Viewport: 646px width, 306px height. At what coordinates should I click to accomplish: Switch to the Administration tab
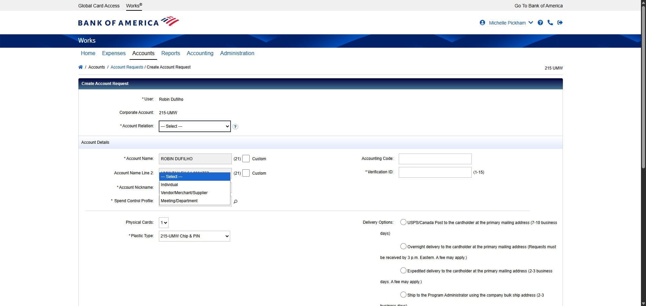(x=237, y=53)
